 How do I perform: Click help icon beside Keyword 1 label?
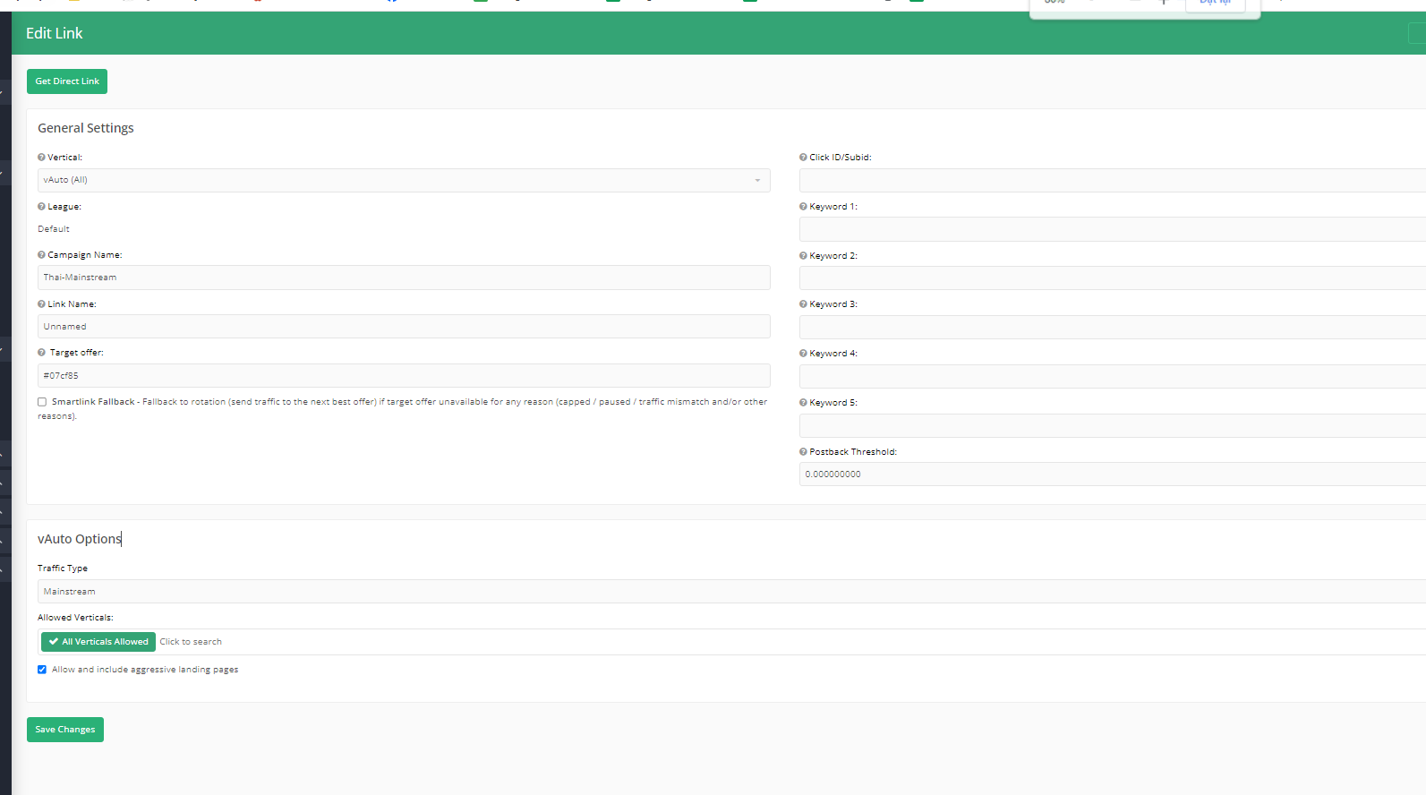coord(803,207)
